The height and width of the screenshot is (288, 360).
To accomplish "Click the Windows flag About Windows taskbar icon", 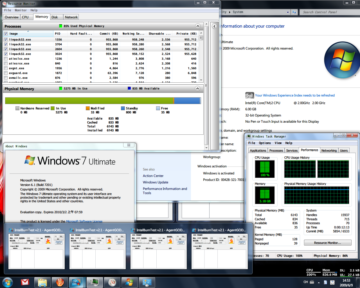I will coord(130,282).
